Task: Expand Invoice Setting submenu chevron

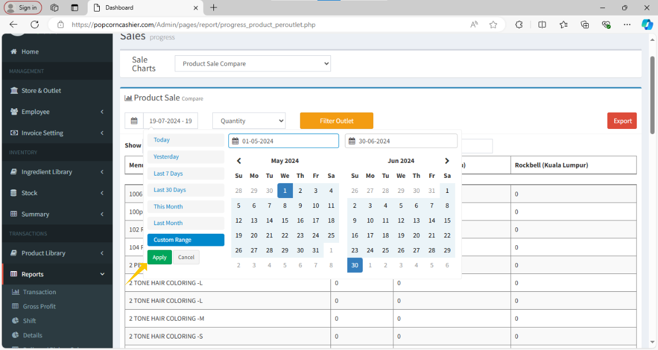Action: click(102, 133)
